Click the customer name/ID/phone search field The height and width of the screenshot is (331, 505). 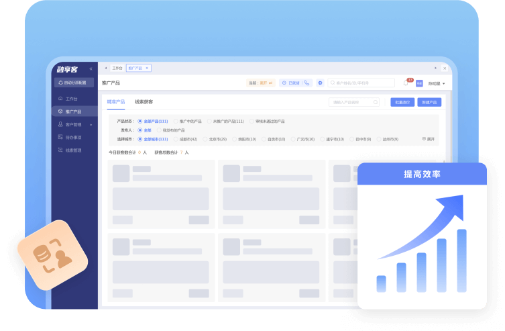(362, 83)
